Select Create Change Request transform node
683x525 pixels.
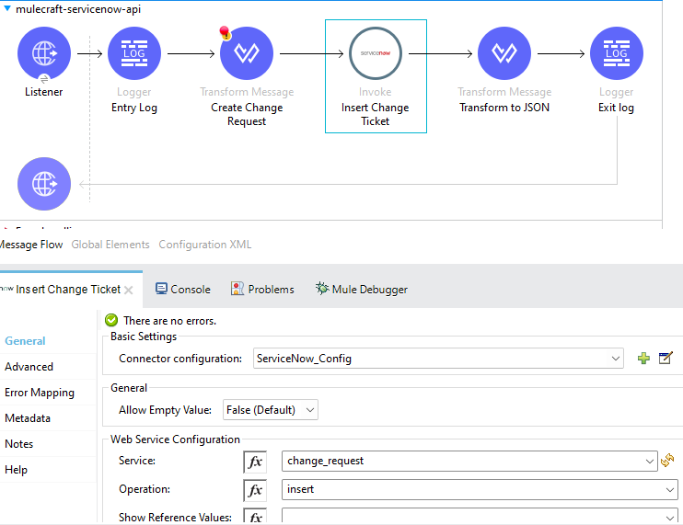click(x=246, y=53)
